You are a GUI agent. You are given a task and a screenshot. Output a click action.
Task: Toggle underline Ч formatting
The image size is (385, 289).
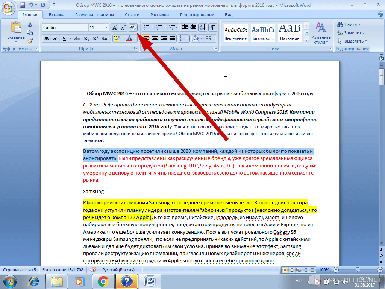tap(64, 38)
